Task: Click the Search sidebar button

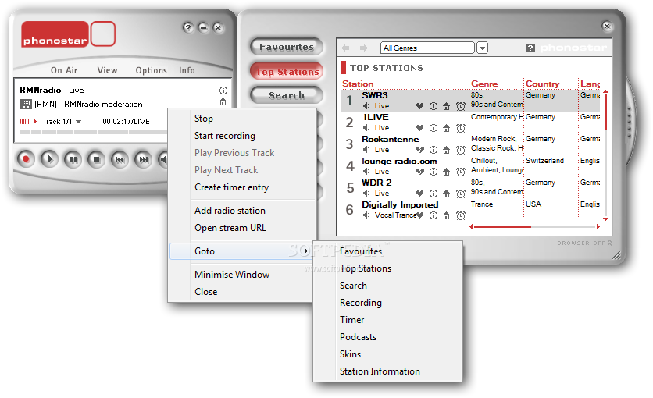Action: (287, 95)
